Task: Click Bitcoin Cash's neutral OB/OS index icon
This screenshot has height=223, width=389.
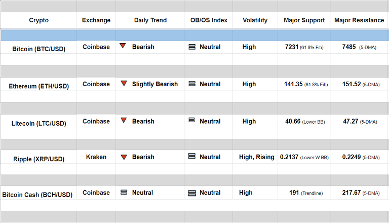Action: click(192, 193)
